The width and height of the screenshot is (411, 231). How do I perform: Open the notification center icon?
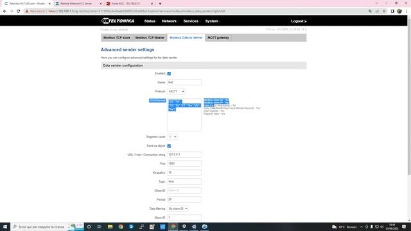404,227
